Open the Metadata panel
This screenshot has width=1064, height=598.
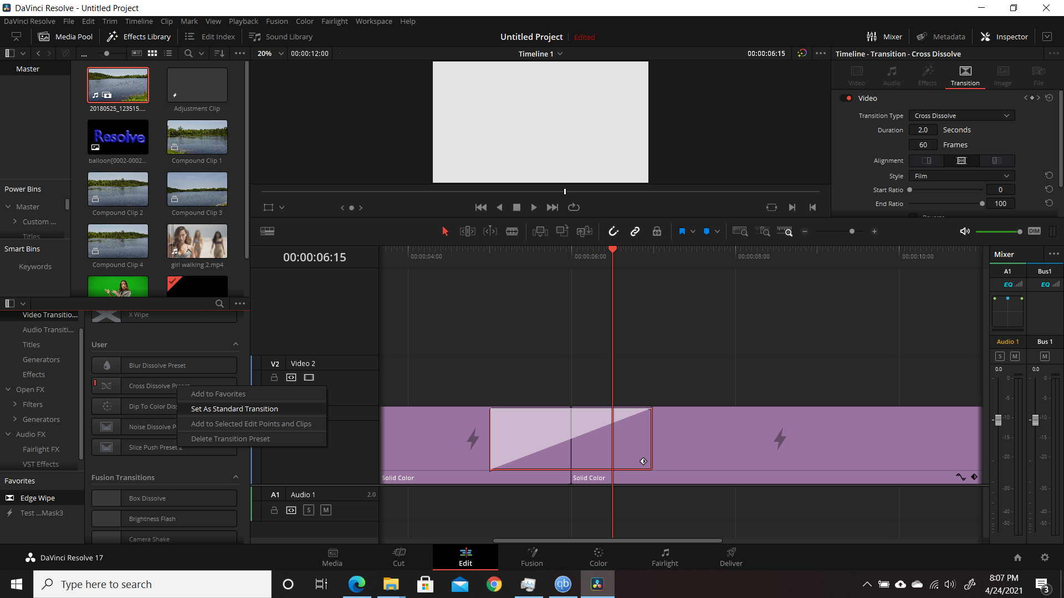click(x=941, y=37)
